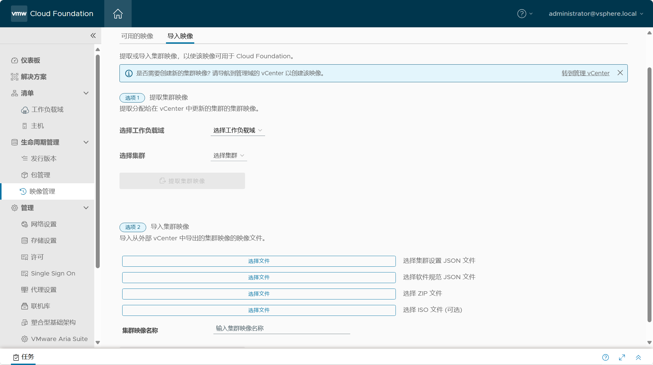Image resolution: width=653 pixels, height=365 pixels.
Task: Click the 网络设置 network settings icon
Action: click(24, 224)
